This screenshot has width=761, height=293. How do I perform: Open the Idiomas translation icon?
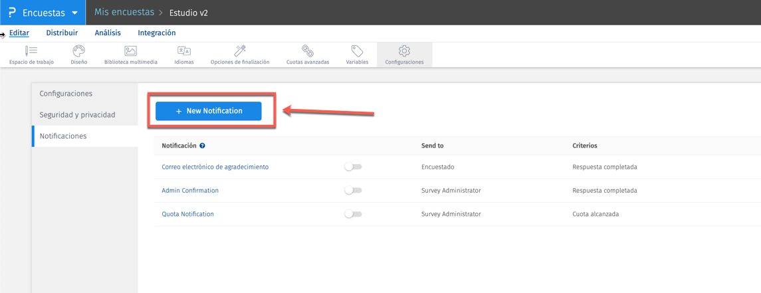tap(184, 51)
